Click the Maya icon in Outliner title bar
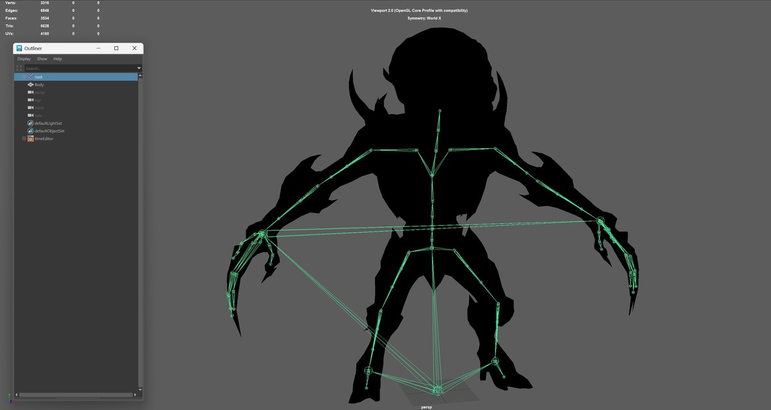This screenshot has width=771, height=410. (19, 48)
